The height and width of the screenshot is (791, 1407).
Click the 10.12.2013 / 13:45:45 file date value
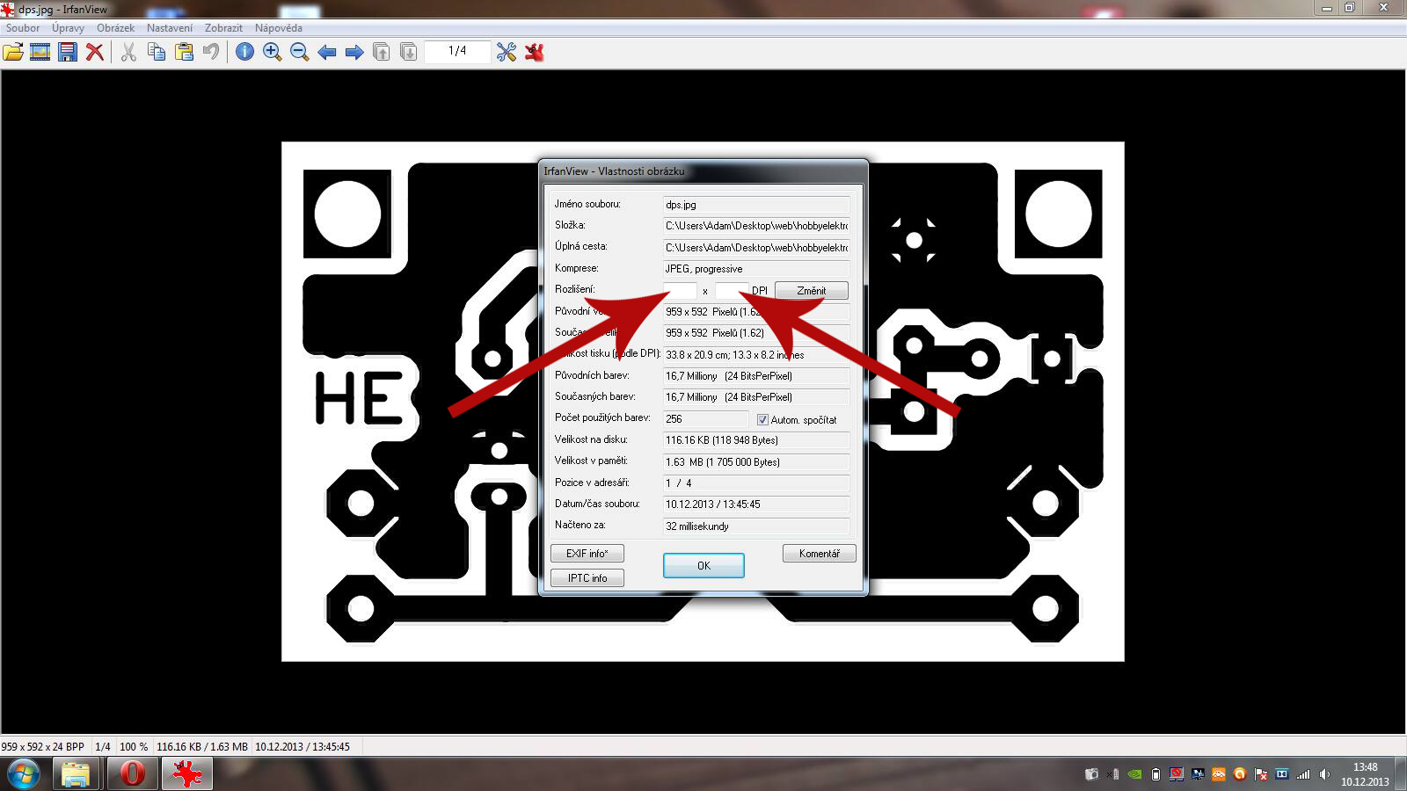click(756, 504)
